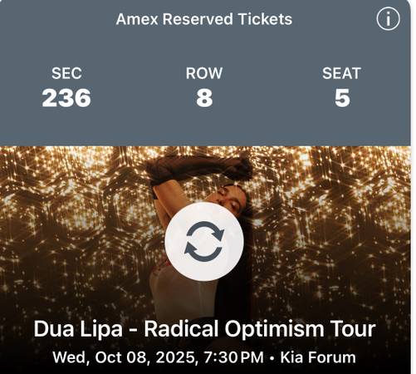Click the performer's white top in the artwork
Image resolution: width=416 pixels, height=374 pixels.
177,293
